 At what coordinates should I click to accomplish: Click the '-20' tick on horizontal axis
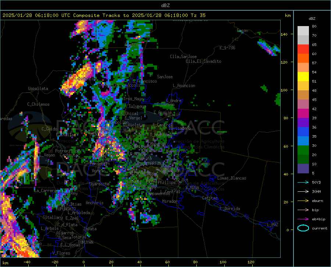click(x=55, y=262)
